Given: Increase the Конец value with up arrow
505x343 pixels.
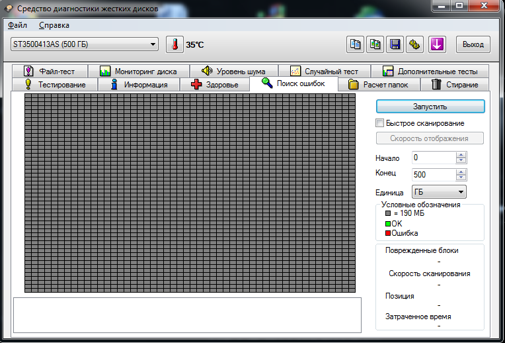Looking at the screenshot, I should tap(461, 172).
